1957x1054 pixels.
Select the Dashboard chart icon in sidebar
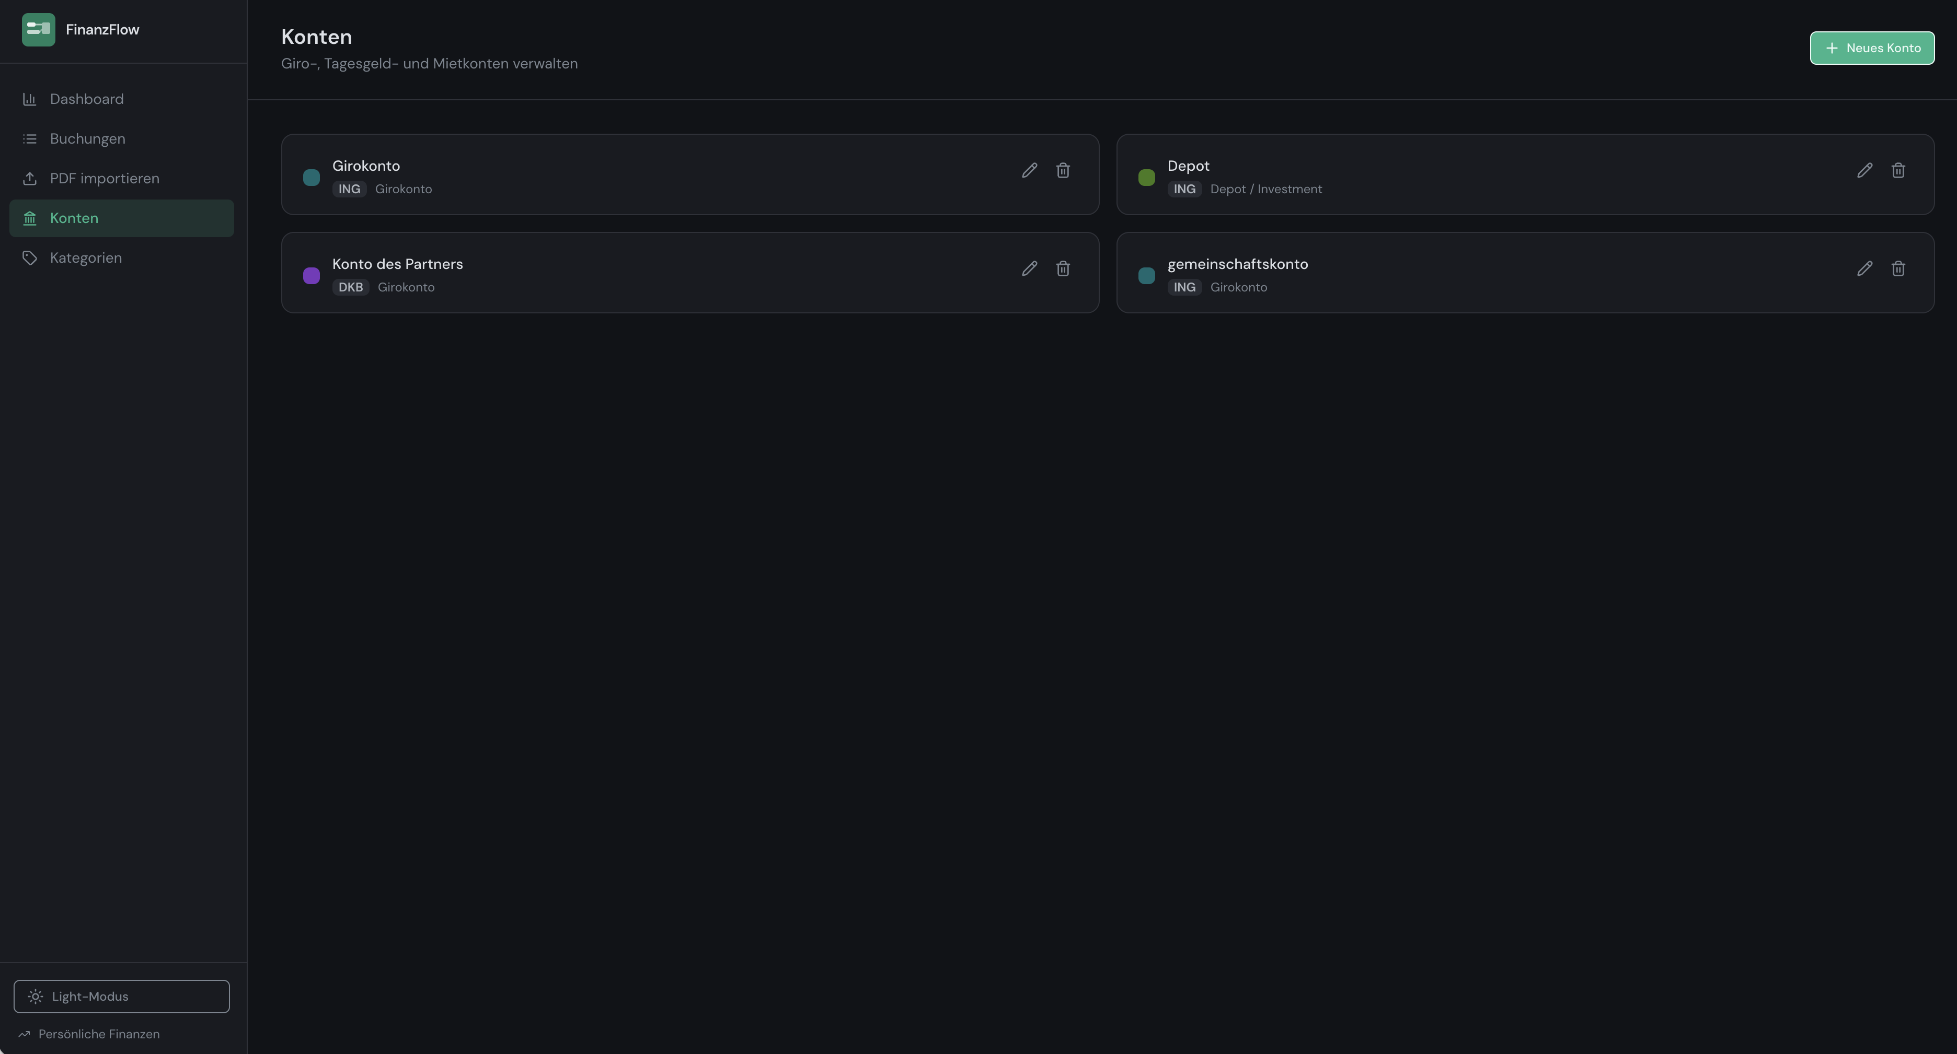point(30,99)
